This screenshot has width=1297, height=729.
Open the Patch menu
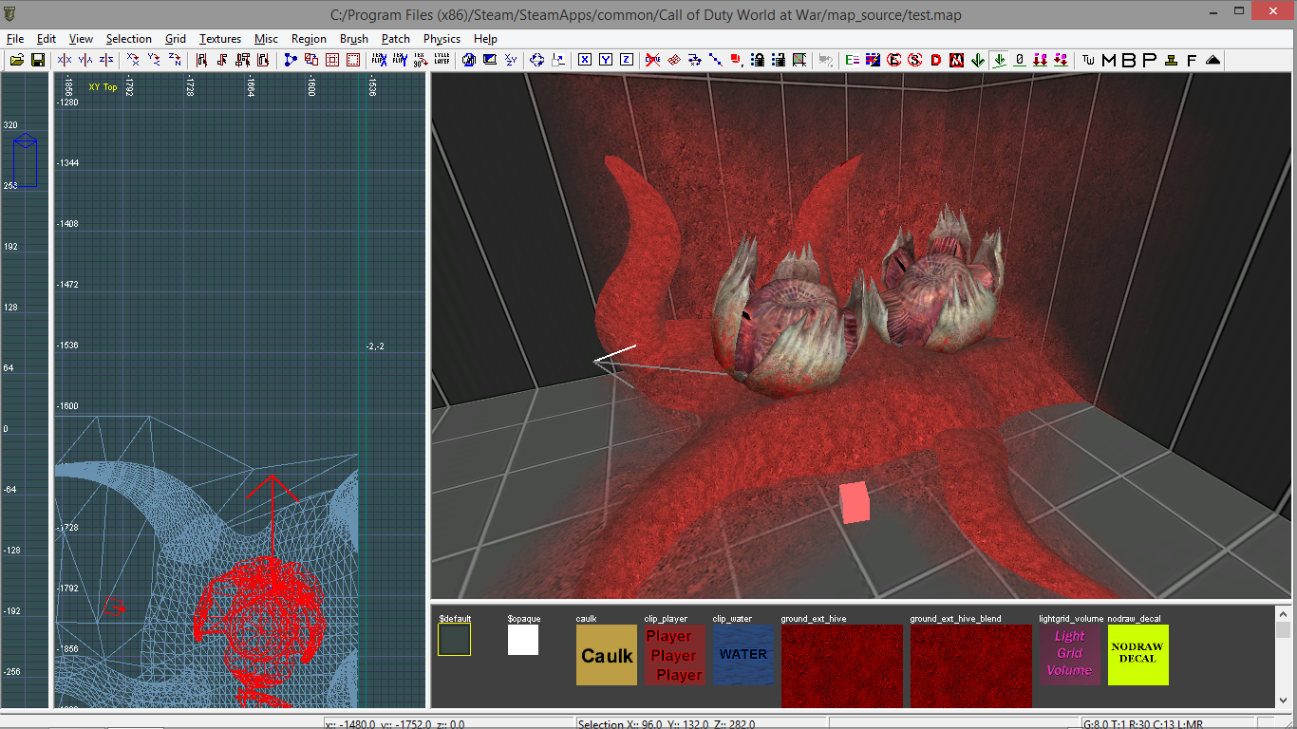coord(396,39)
